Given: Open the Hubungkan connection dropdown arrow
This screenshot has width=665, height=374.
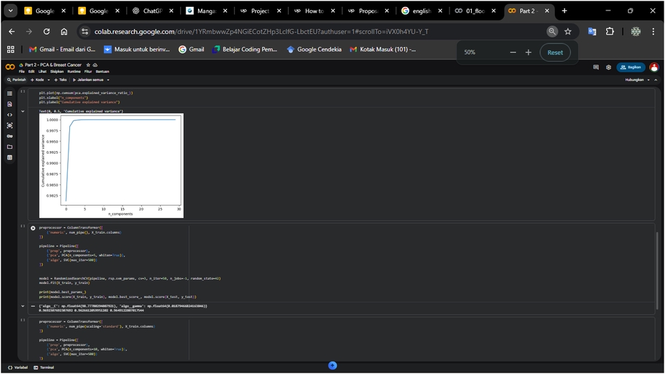Looking at the screenshot, I should [x=648, y=80].
